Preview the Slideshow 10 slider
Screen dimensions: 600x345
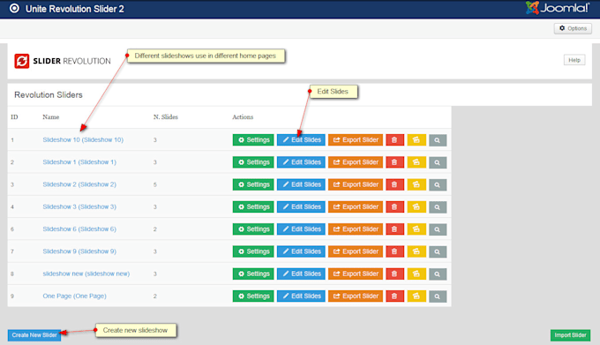coord(438,140)
